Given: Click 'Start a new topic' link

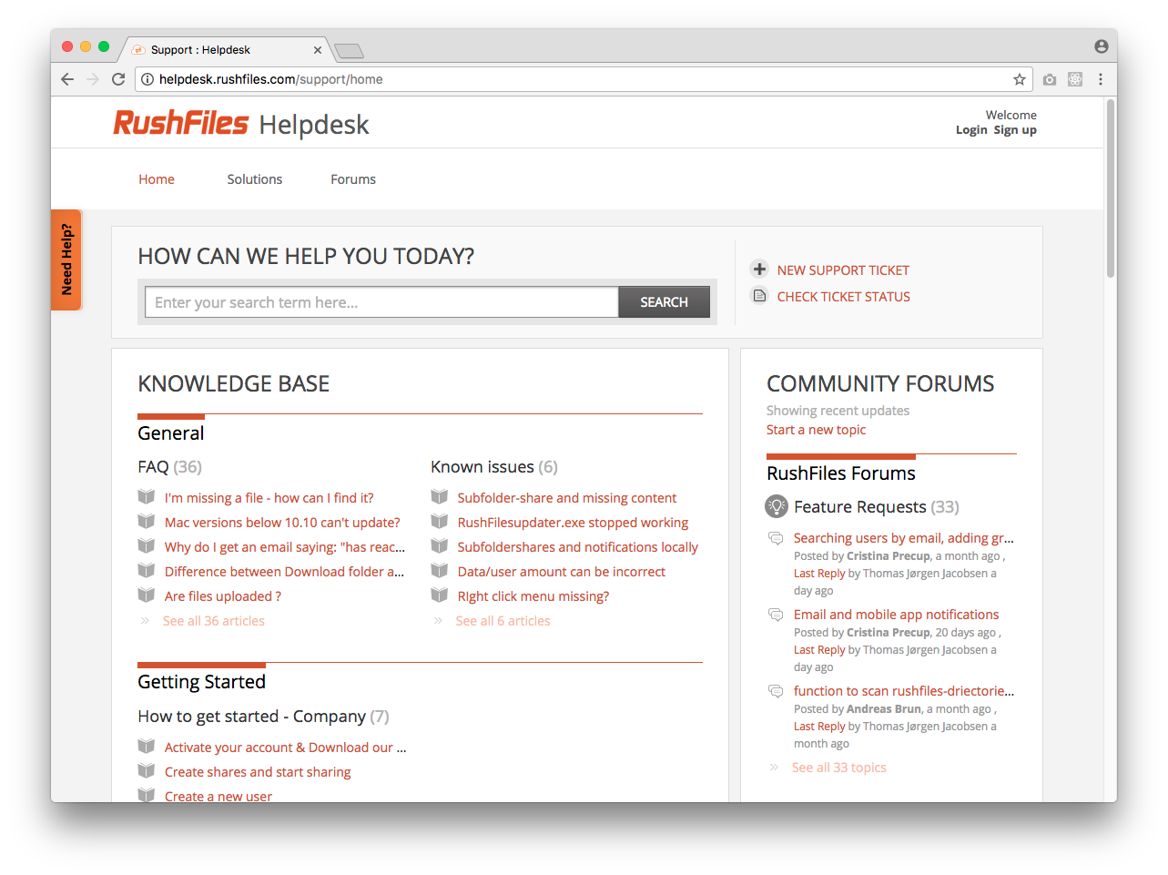Looking at the screenshot, I should point(816,430).
